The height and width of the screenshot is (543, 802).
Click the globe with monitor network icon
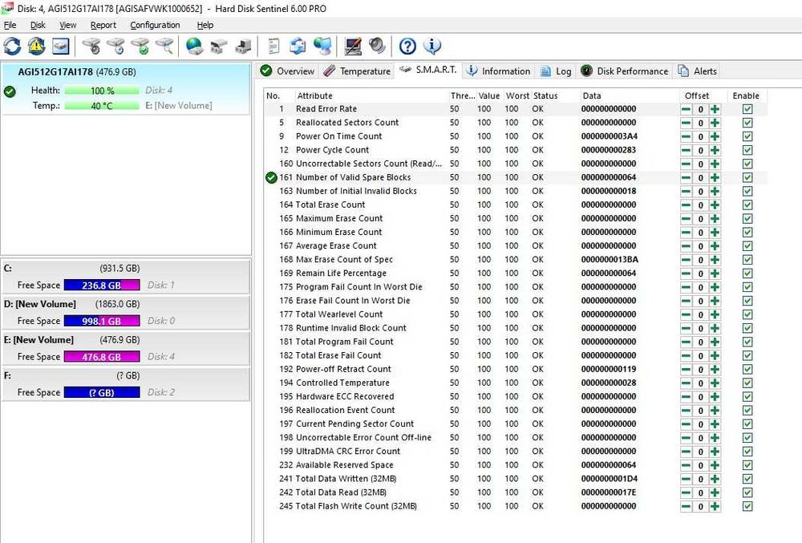[x=322, y=46]
